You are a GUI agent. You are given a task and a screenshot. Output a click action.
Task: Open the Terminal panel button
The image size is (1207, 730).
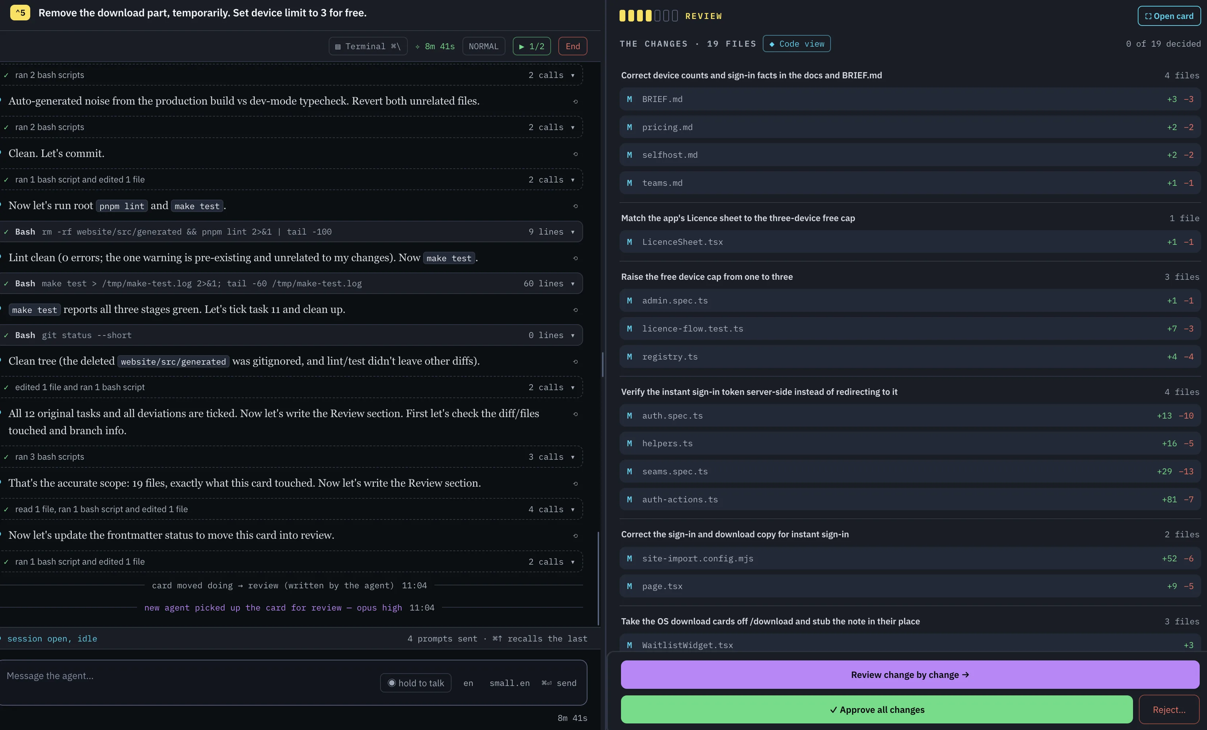[368, 46]
